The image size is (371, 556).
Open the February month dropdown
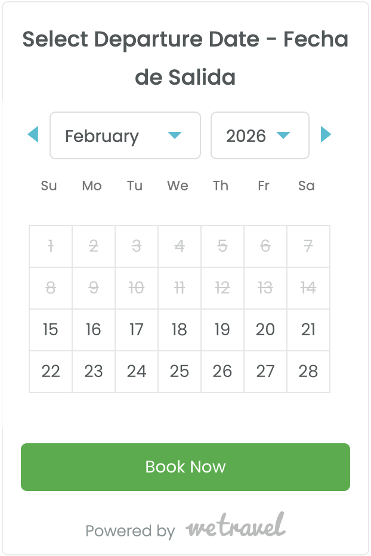(x=125, y=135)
